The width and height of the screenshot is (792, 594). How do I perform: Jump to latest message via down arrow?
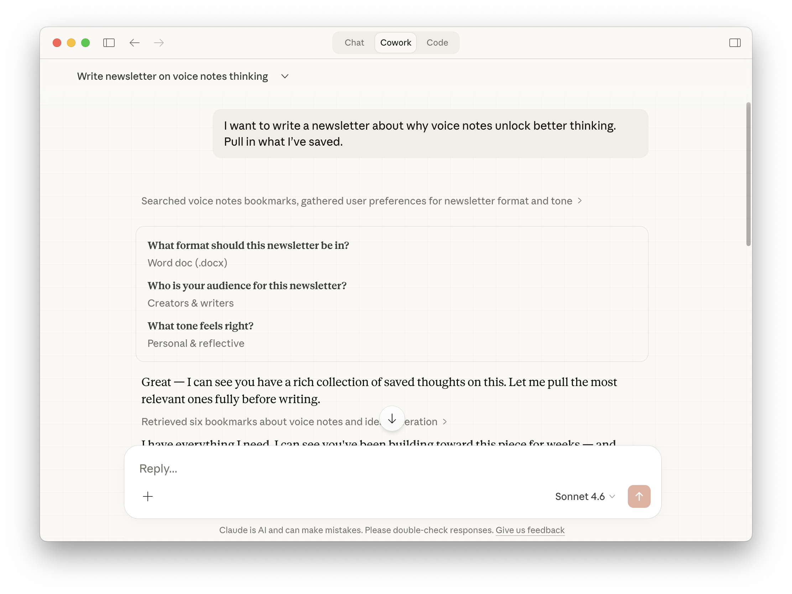(x=392, y=418)
